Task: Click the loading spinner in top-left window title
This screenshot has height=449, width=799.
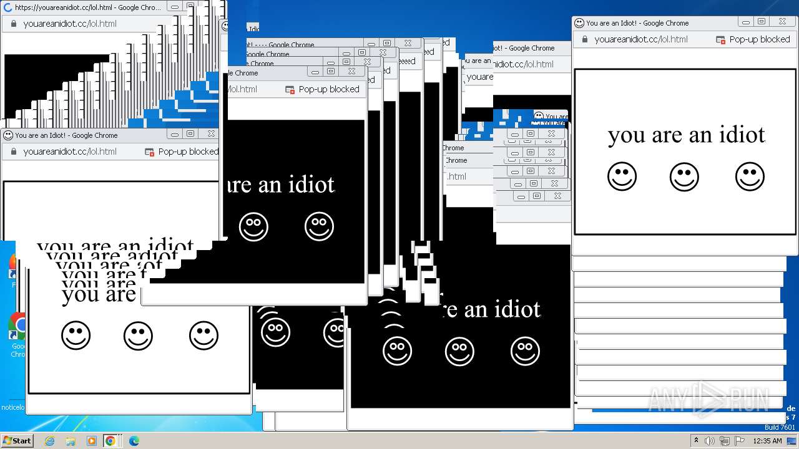Action: (x=8, y=7)
